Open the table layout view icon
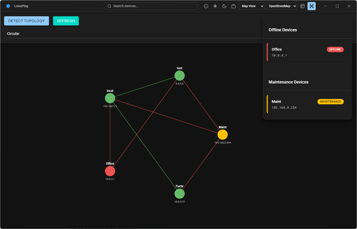Image resolution: width=357 pixels, height=229 pixels. (302, 6)
